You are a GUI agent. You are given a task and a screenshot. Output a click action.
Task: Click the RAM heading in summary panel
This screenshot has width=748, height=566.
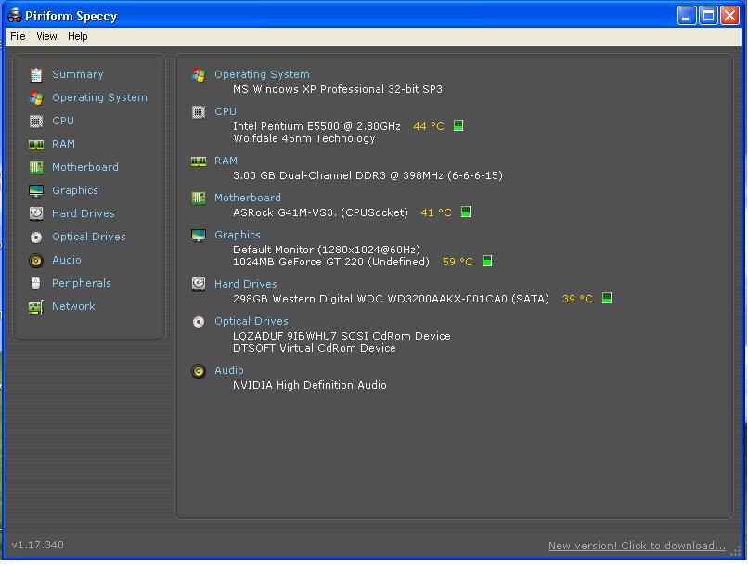226,161
